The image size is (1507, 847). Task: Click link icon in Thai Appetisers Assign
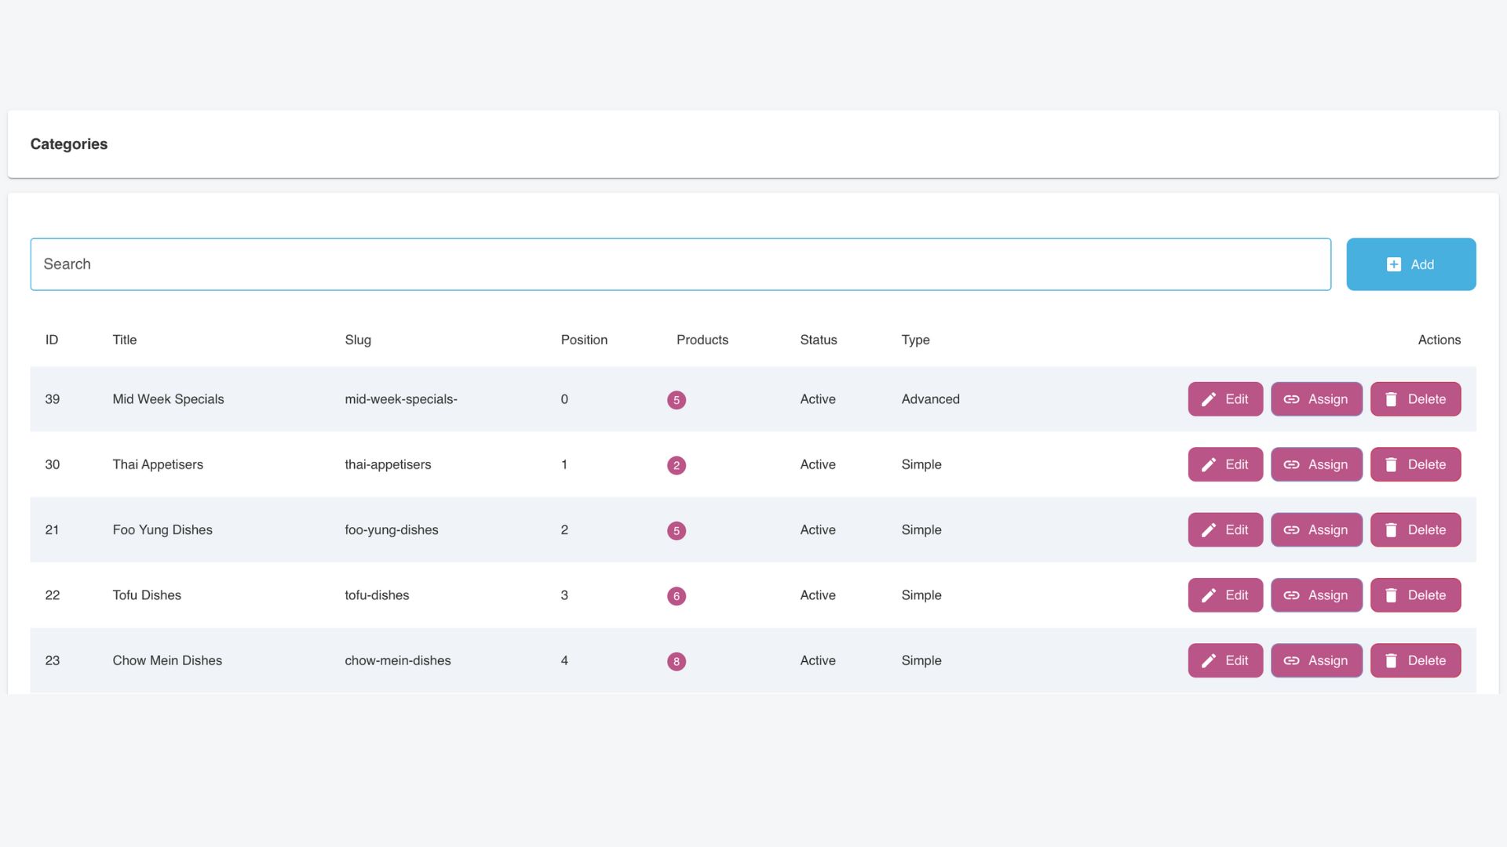(1291, 464)
